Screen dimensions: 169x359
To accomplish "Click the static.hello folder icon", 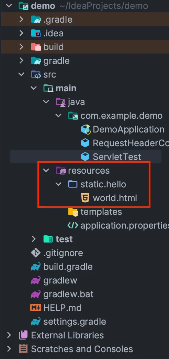I will 73,184.
